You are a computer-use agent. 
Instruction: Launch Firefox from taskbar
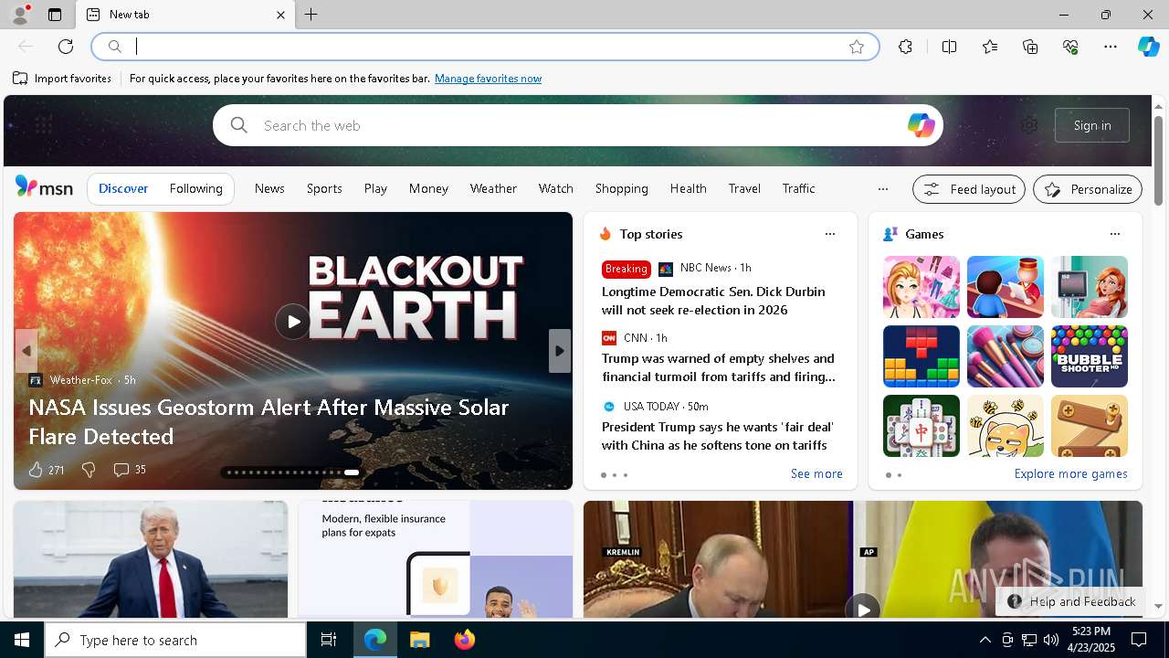coord(465,640)
